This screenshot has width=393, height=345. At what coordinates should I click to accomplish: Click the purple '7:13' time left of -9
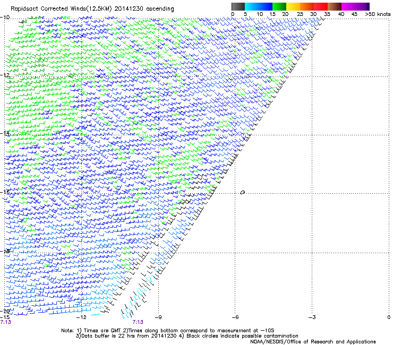[138, 322]
